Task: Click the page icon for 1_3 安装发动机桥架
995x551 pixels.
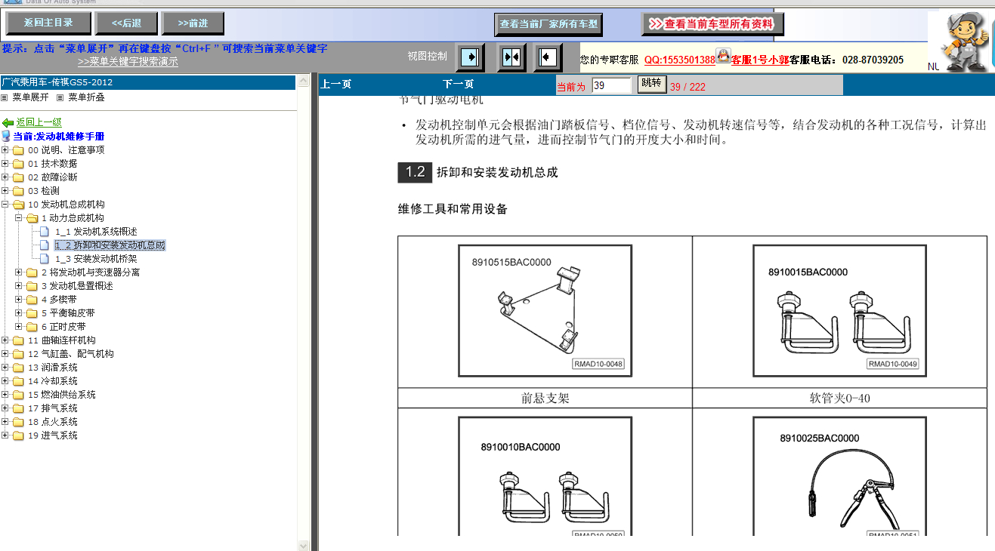Action: point(45,259)
